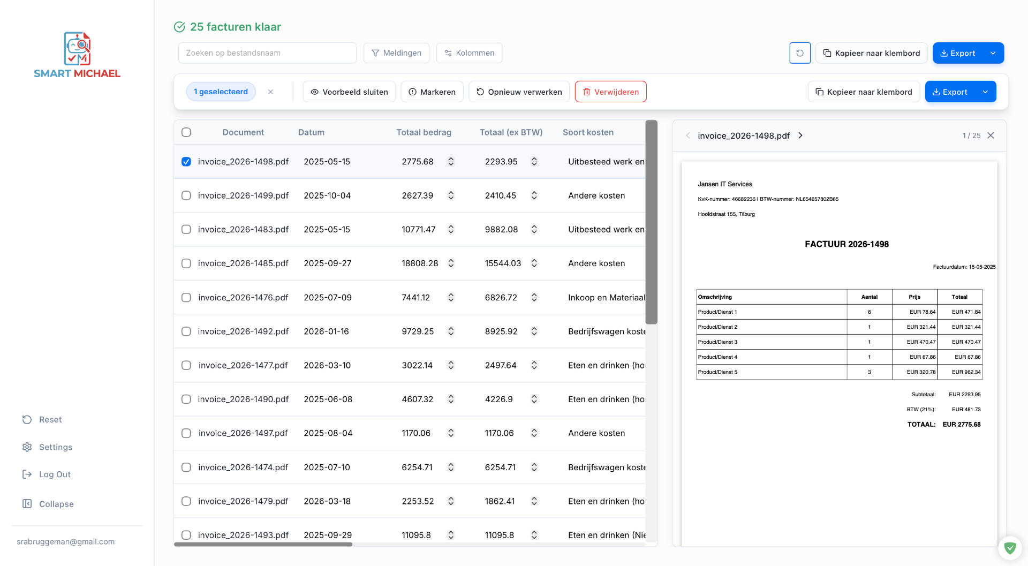Viewport: 1028px width, 566px height.
Task: Focus the Zoeken op bestandsnaam field
Action: click(267, 53)
